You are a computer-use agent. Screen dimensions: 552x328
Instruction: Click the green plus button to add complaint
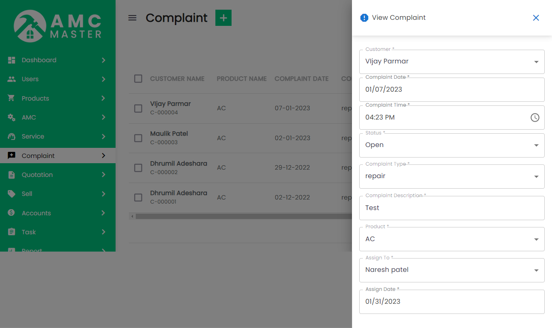[223, 18]
